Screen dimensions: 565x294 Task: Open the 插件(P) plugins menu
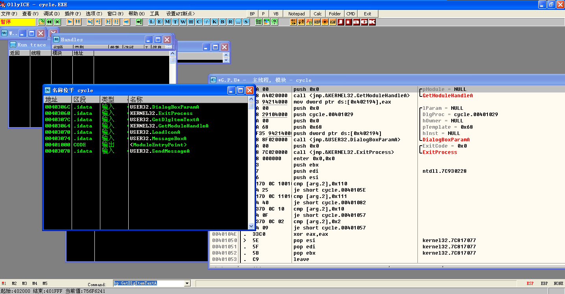pos(73,14)
